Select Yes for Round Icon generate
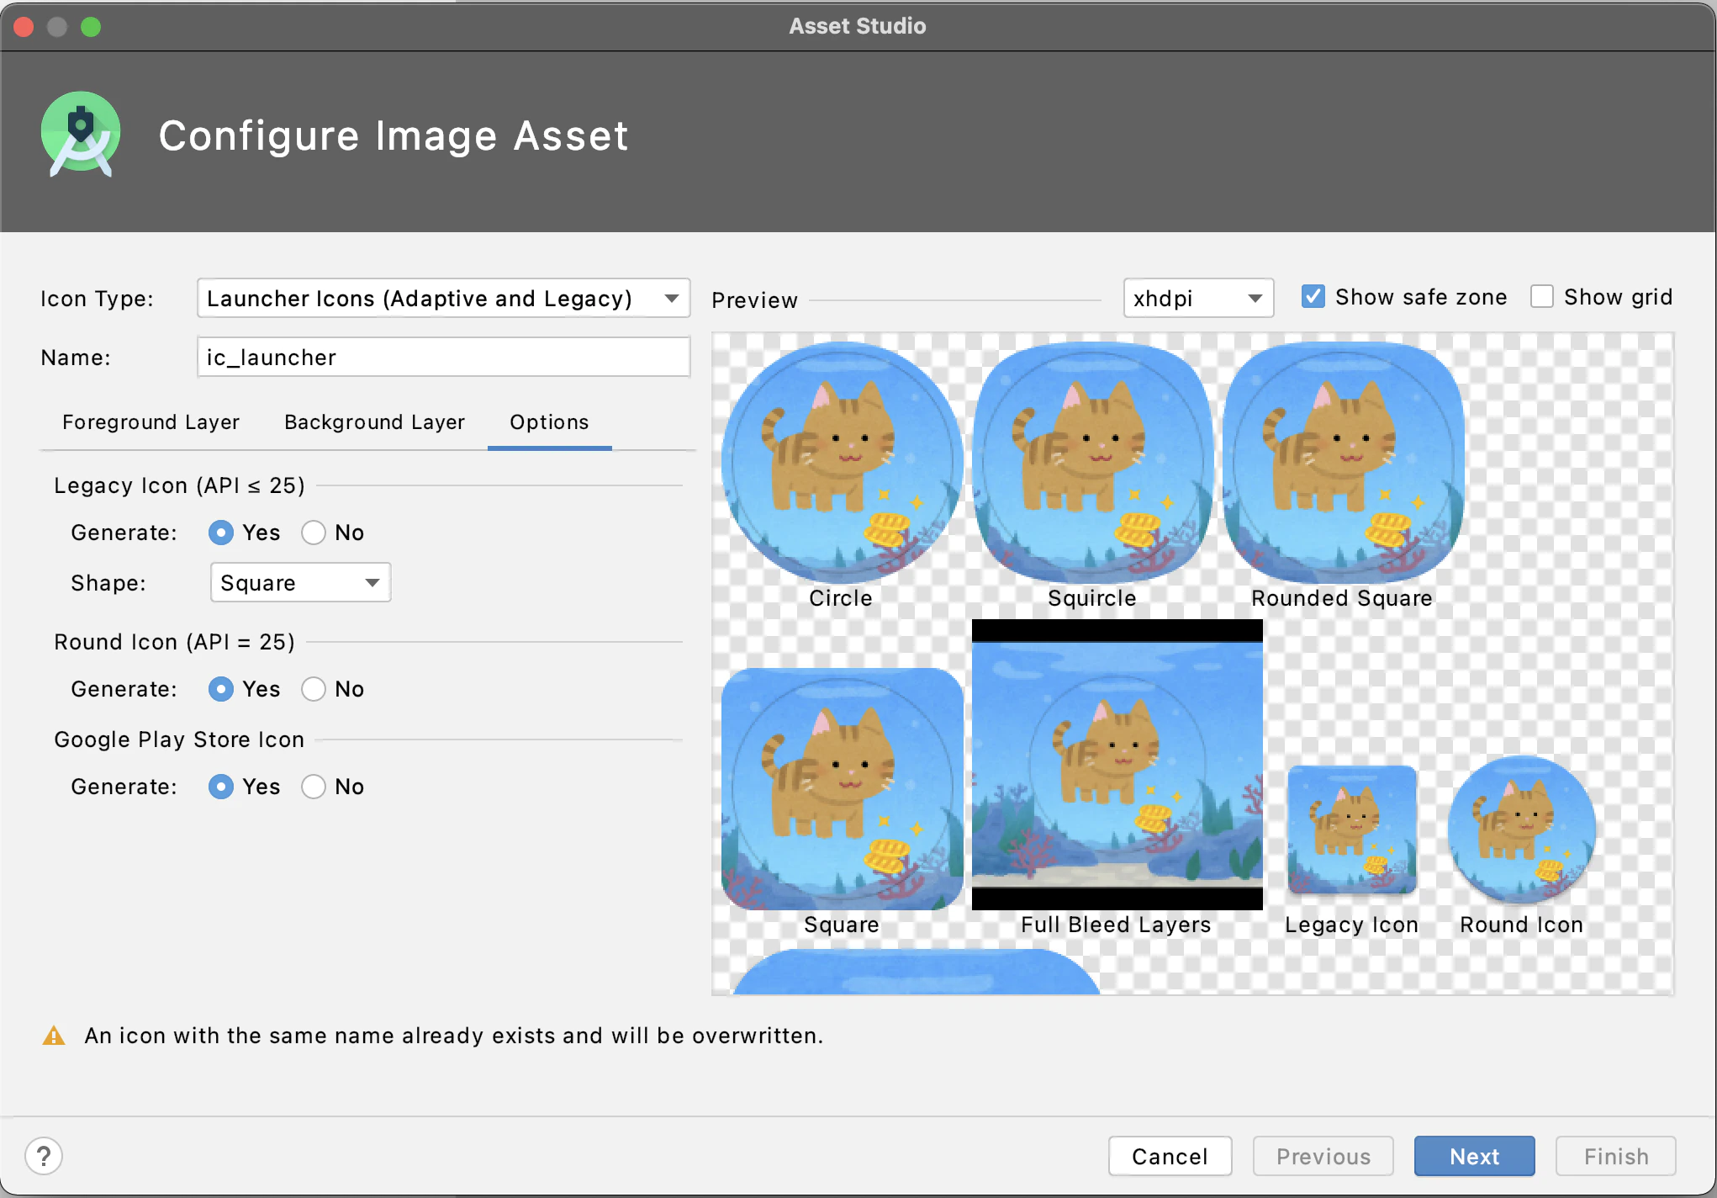The image size is (1717, 1198). 221,689
